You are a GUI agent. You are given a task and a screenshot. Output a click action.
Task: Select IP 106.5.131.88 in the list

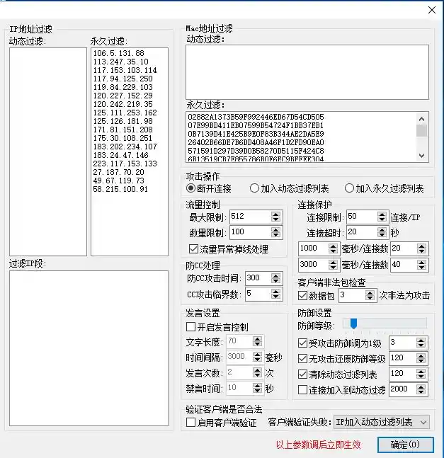click(119, 53)
